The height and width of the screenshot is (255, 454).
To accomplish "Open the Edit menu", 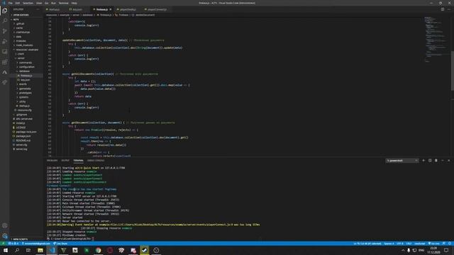I will (x=18, y=3).
